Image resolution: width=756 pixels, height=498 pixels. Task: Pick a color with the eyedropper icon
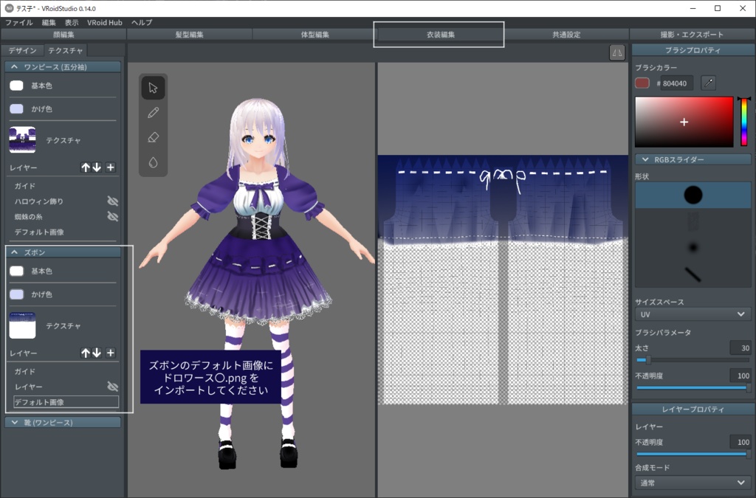pos(707,83)
